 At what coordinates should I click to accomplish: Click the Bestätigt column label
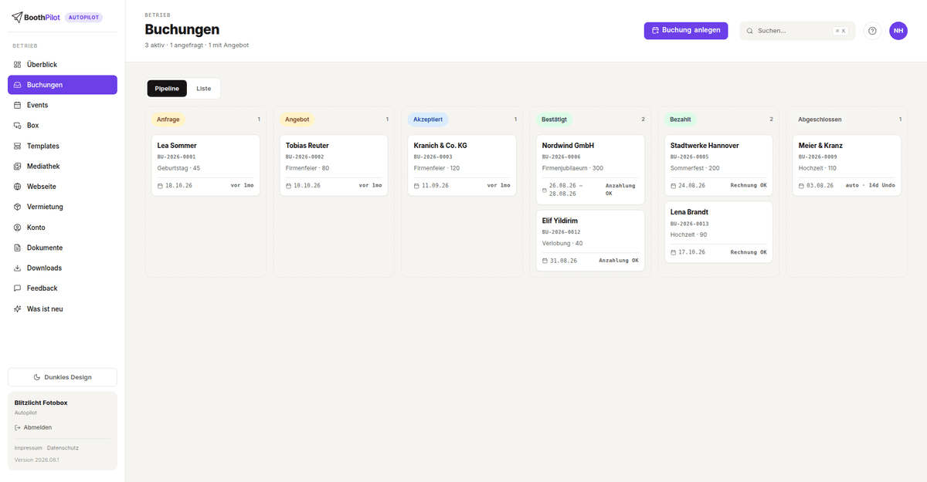click(x=555, y=120)
